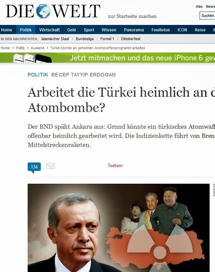Click Home in the breadcrumb trail
215x272 pixels.
coord(5,48)
